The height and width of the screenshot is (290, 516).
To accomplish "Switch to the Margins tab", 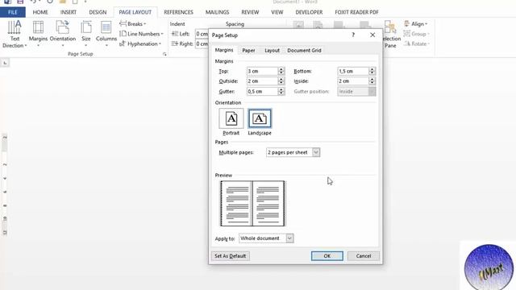I will coord(224,50).
